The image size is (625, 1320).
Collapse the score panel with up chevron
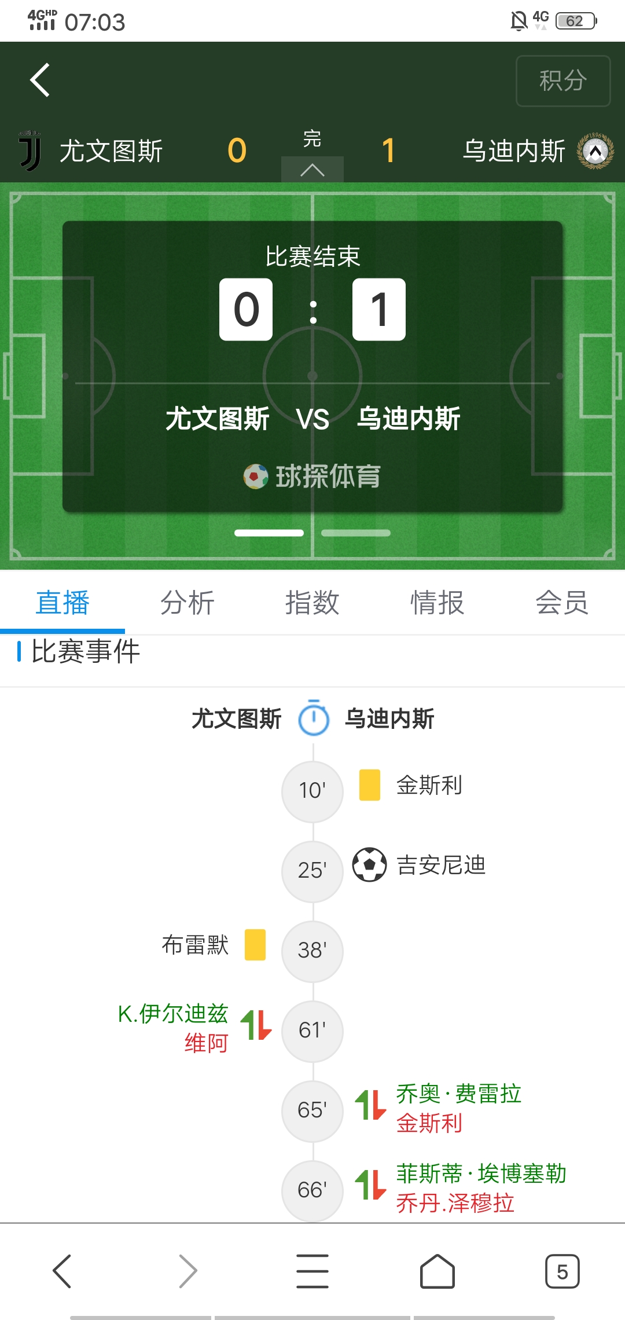tap(312, 170)
